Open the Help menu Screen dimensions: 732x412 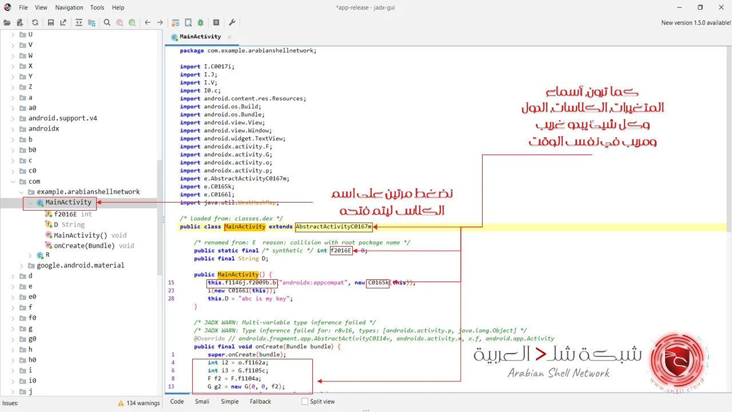click(x=118, y=7)
